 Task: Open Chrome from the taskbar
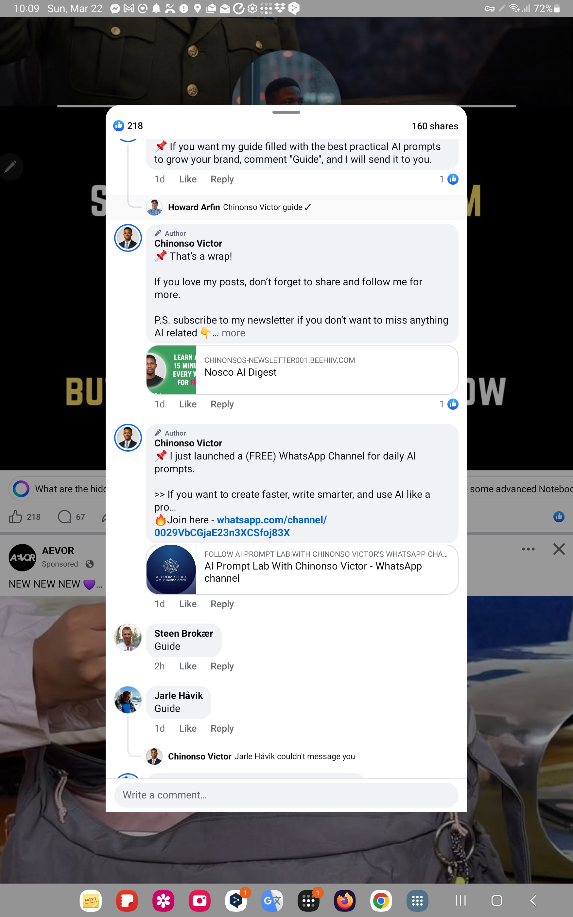pos(381,900)
